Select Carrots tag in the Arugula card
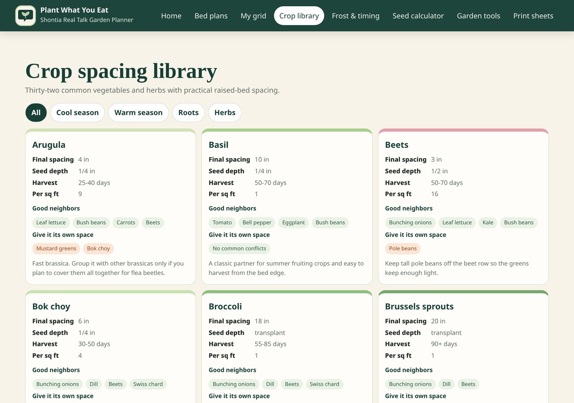 126,223
